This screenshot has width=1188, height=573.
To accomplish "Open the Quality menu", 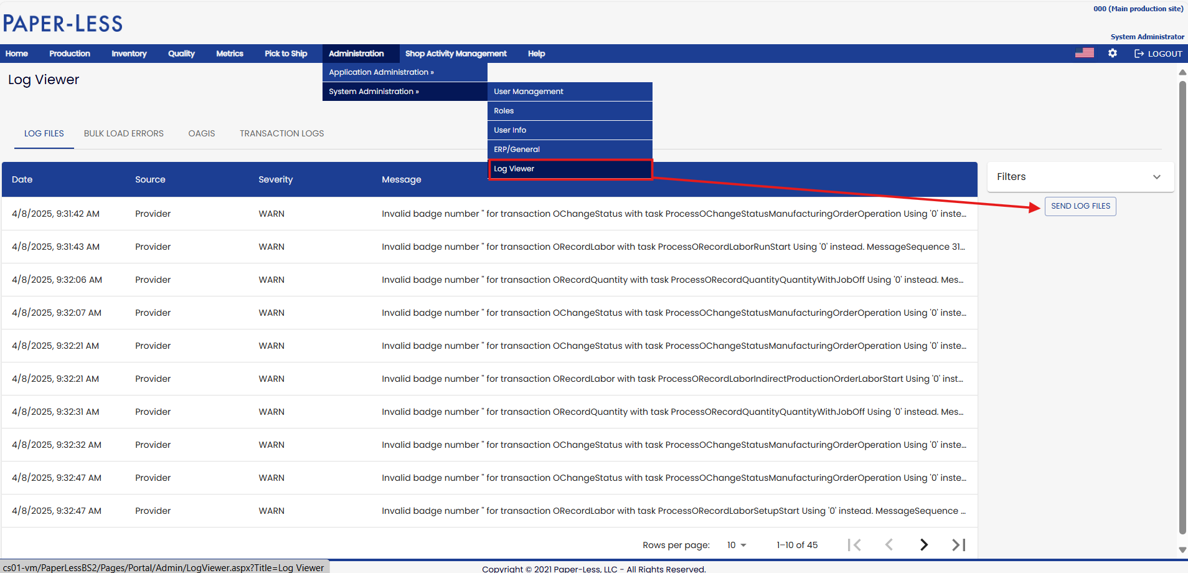I will (x=181, y=54).
